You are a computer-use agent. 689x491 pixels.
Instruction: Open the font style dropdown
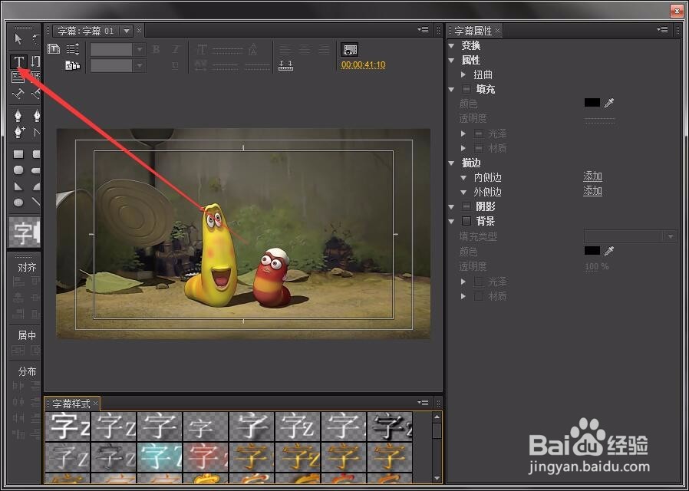coord(140,65)
